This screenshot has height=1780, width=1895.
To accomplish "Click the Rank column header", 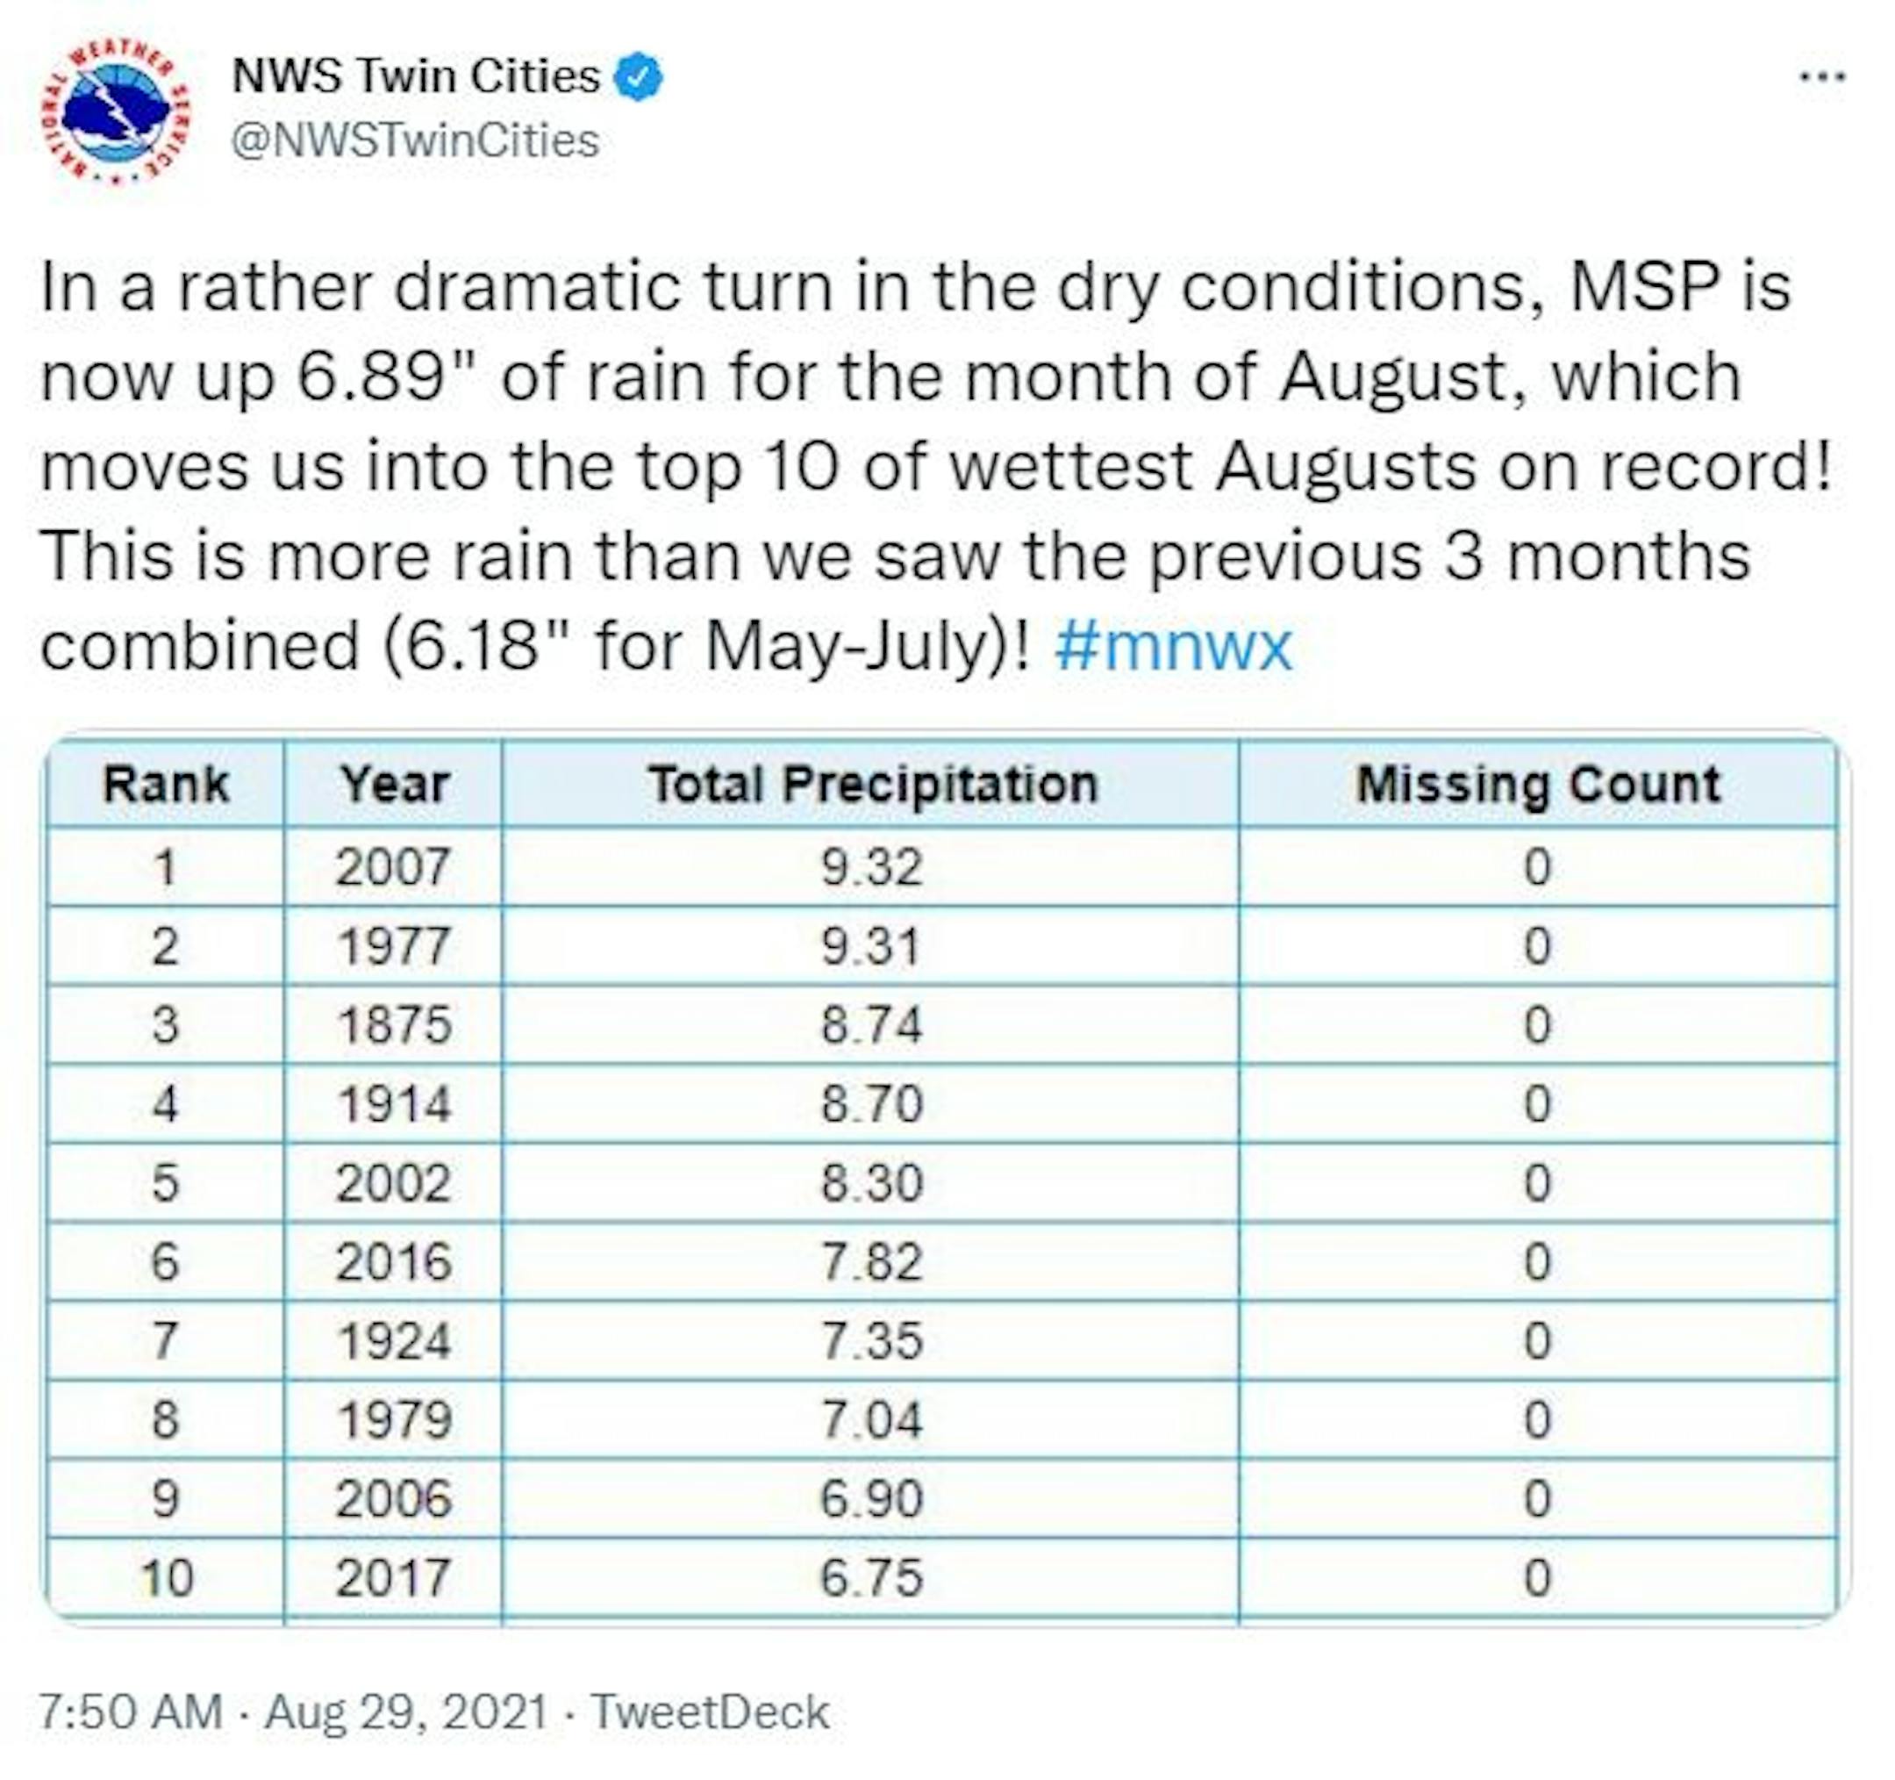I will [166, 785].
